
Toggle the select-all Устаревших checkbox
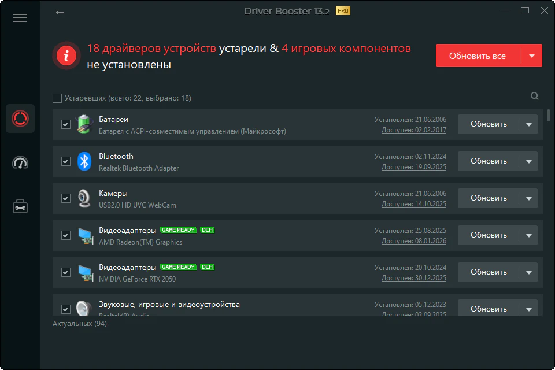(57, 98)
